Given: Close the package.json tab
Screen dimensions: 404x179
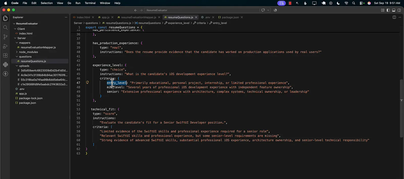Looking at the screenshot, I should pos(242,17).
